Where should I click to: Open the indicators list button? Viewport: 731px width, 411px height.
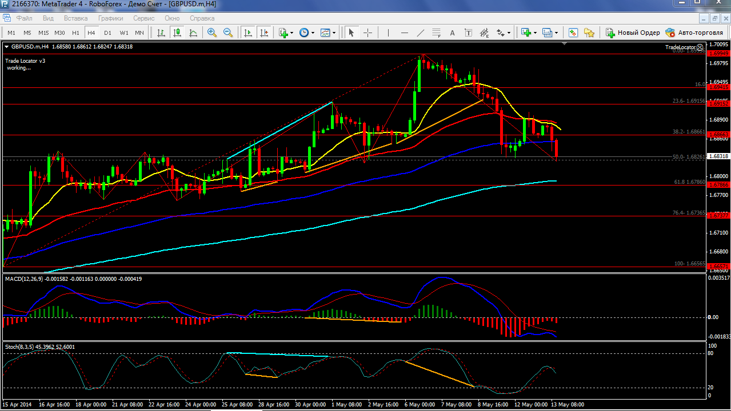pos(283,33)
